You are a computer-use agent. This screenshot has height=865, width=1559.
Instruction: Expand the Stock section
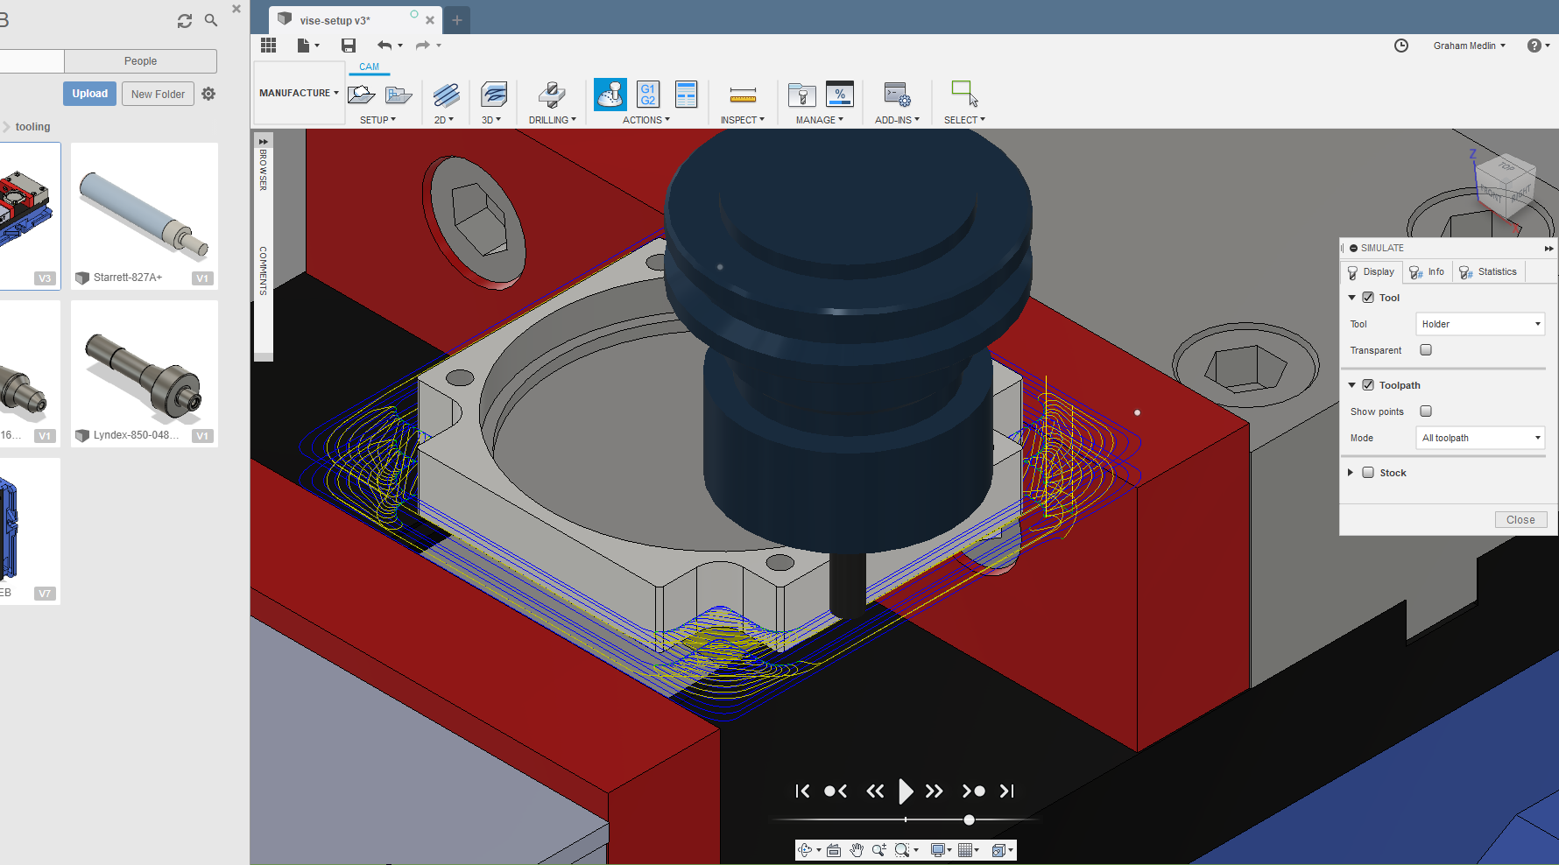[1351, 473]
